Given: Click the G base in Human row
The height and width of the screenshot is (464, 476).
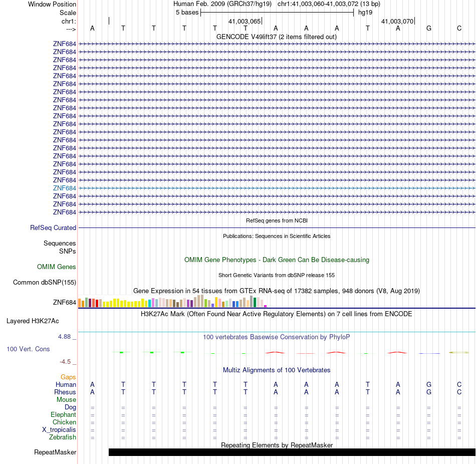Looking at the screenshot, I should (x=428, y=385).
